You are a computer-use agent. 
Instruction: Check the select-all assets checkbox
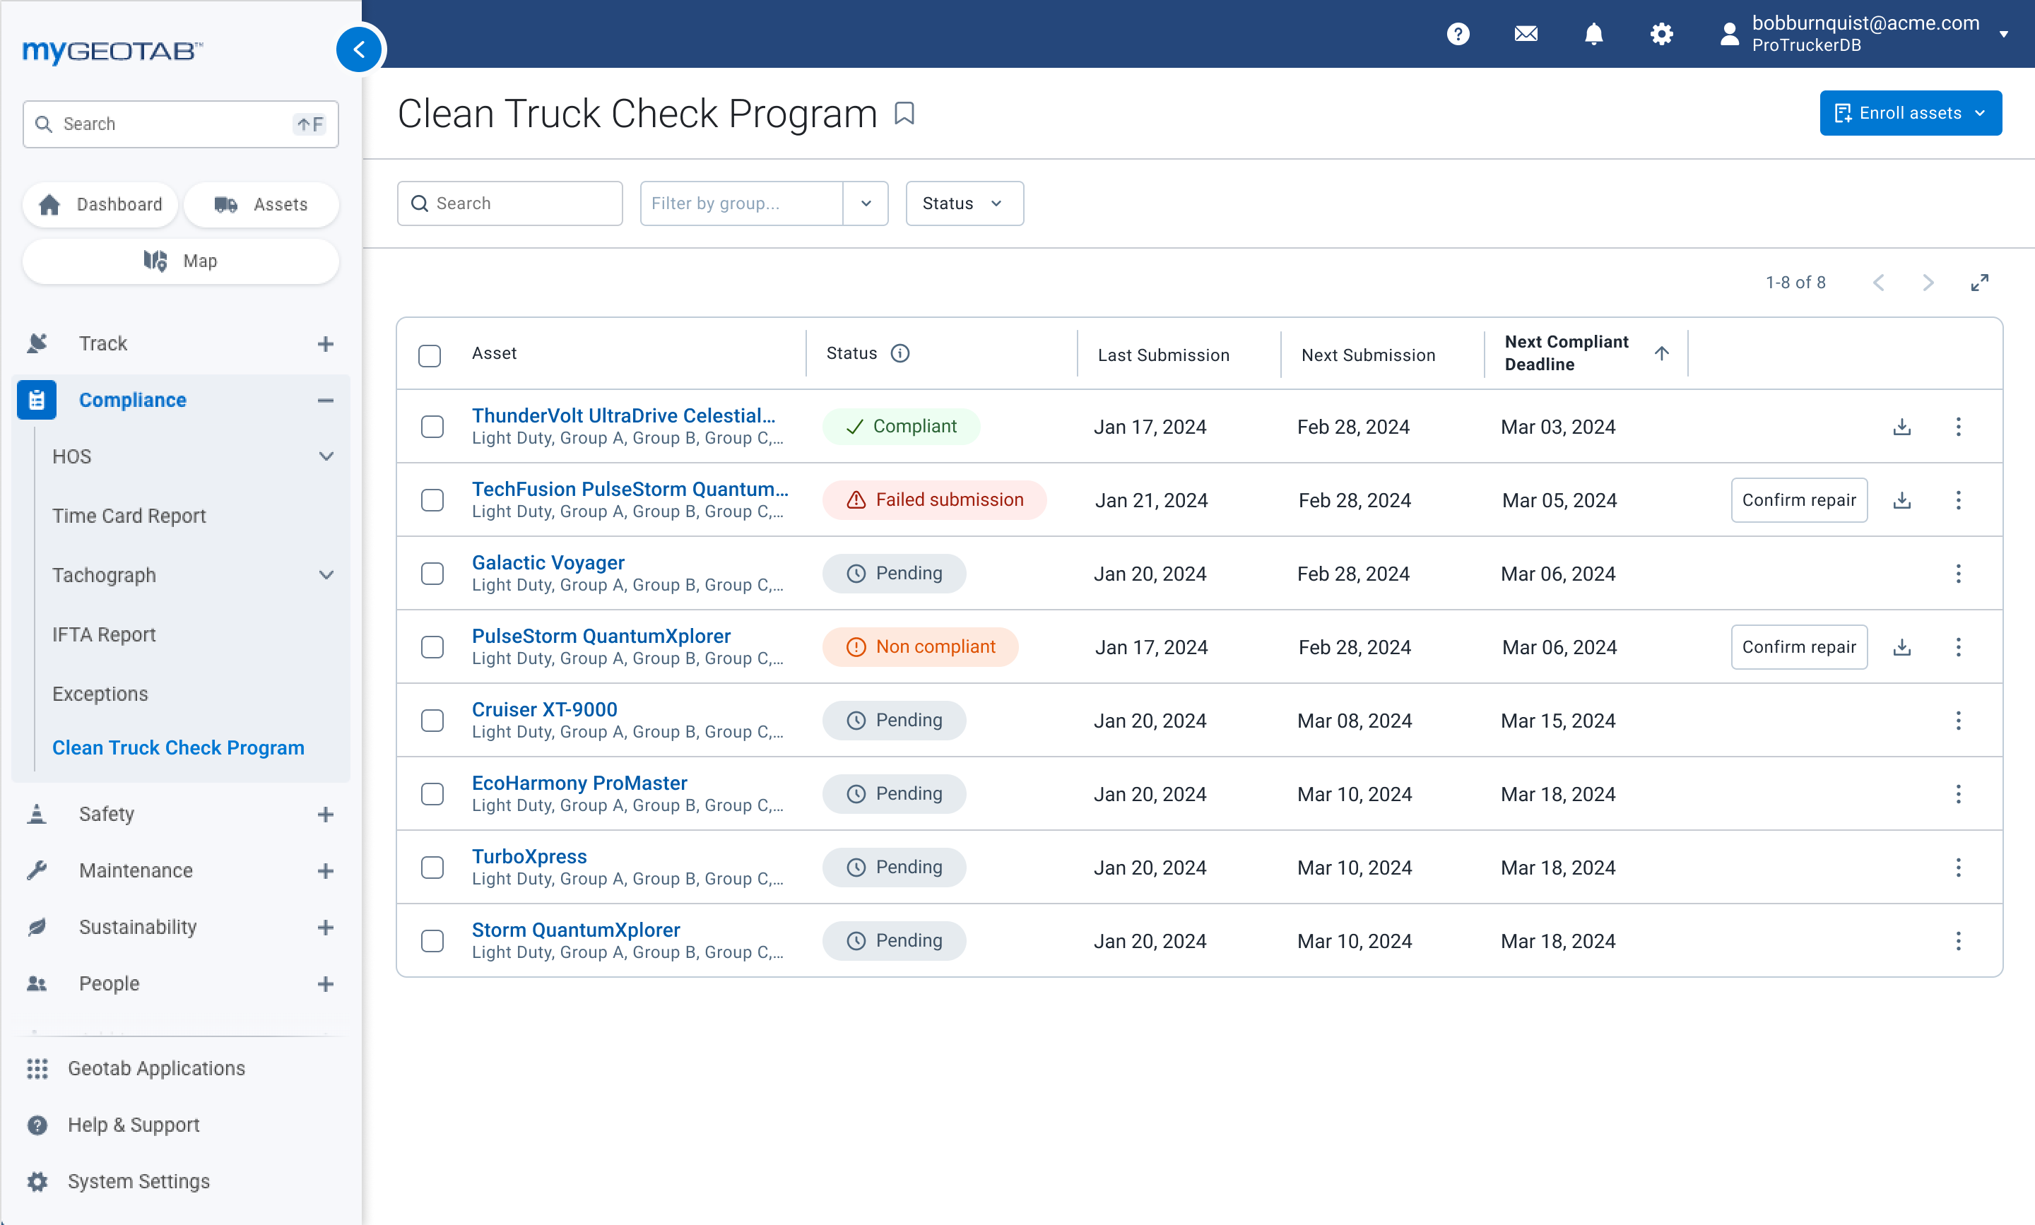point(430,356)
